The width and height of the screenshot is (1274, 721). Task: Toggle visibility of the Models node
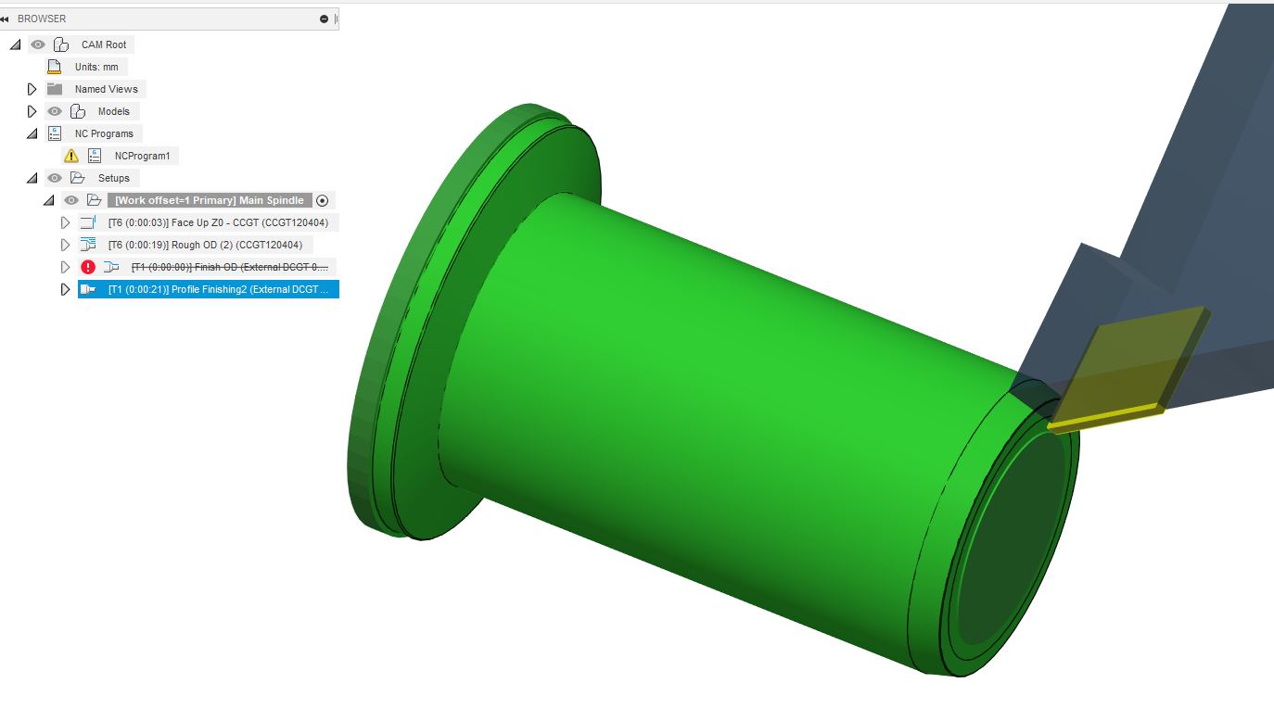(x=54, y=110)
